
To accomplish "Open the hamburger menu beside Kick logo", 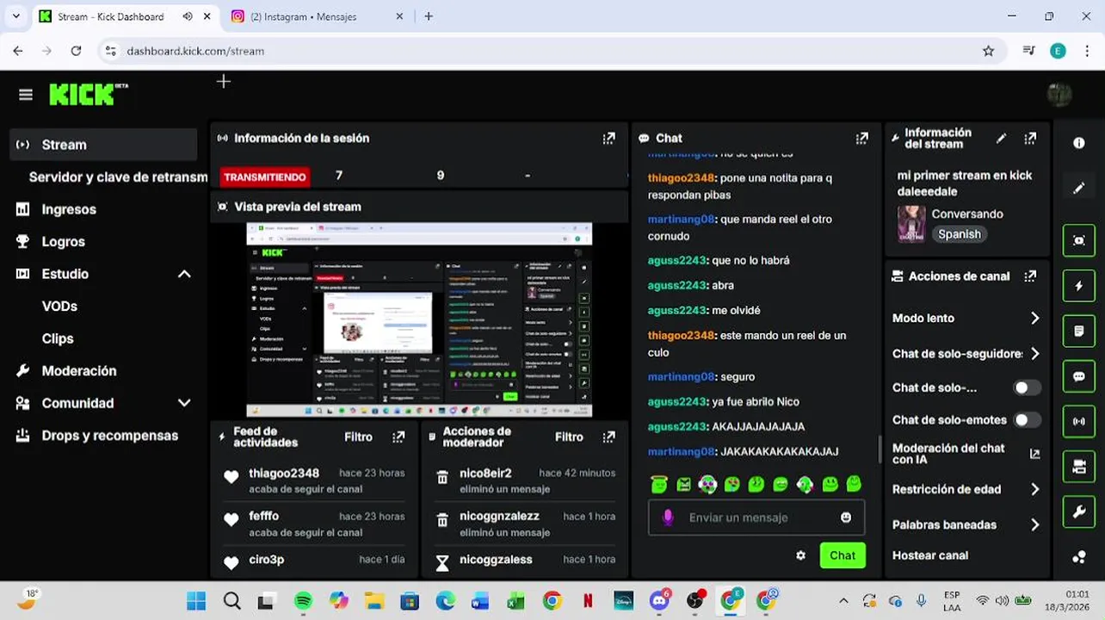I will (26, 95).
